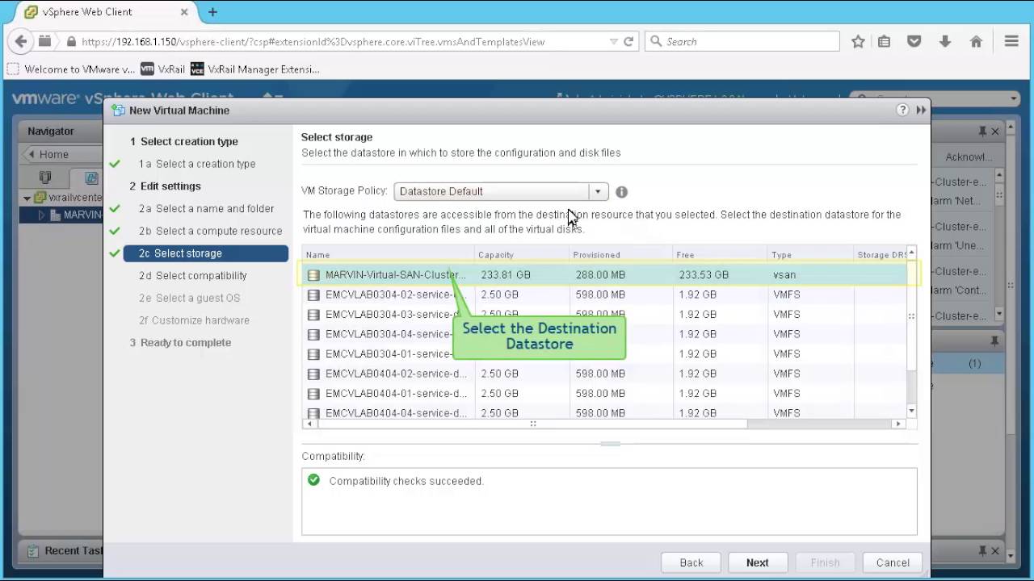Open Welcome to VMware bookmark
1034x581 pixels.
pos(72,69)
